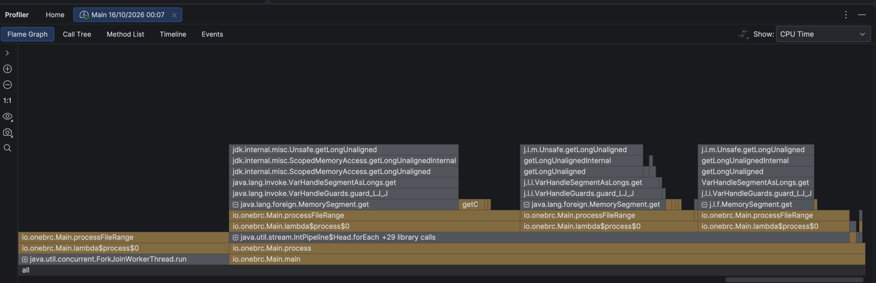This screenshot has height=283, width=876.
Task: Switch to the Method List tab
Action: [125, 34]
